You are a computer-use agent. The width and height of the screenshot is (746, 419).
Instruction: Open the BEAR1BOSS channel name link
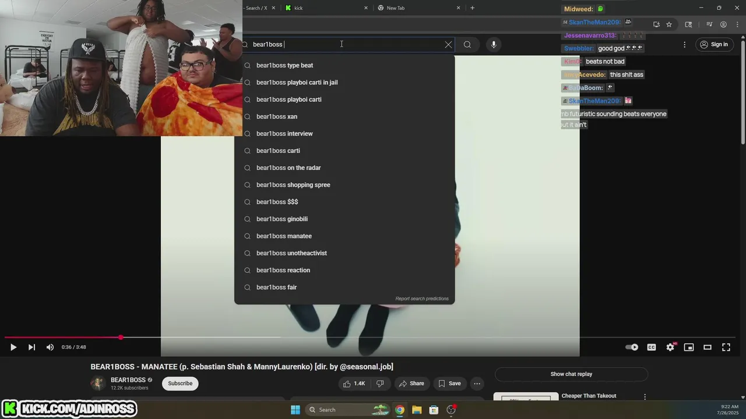coord(128,380)
